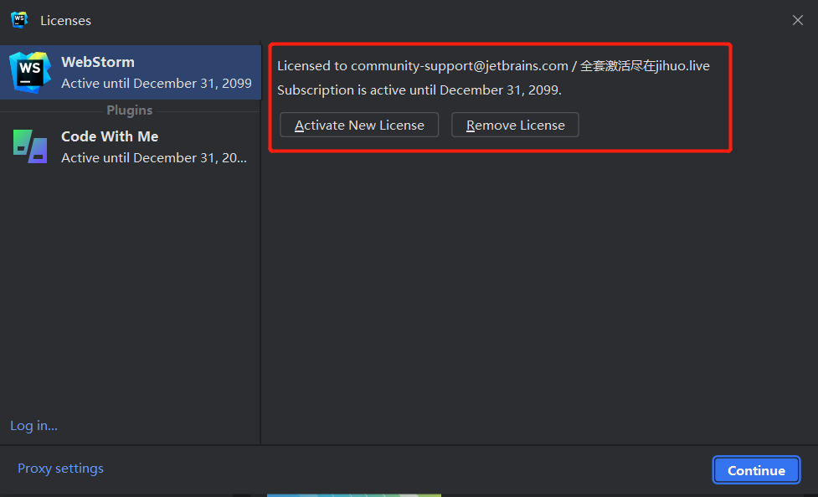Click the 'Subscription is active until' line
Screen dimensions: 818x497
click(x=419, y=90)
